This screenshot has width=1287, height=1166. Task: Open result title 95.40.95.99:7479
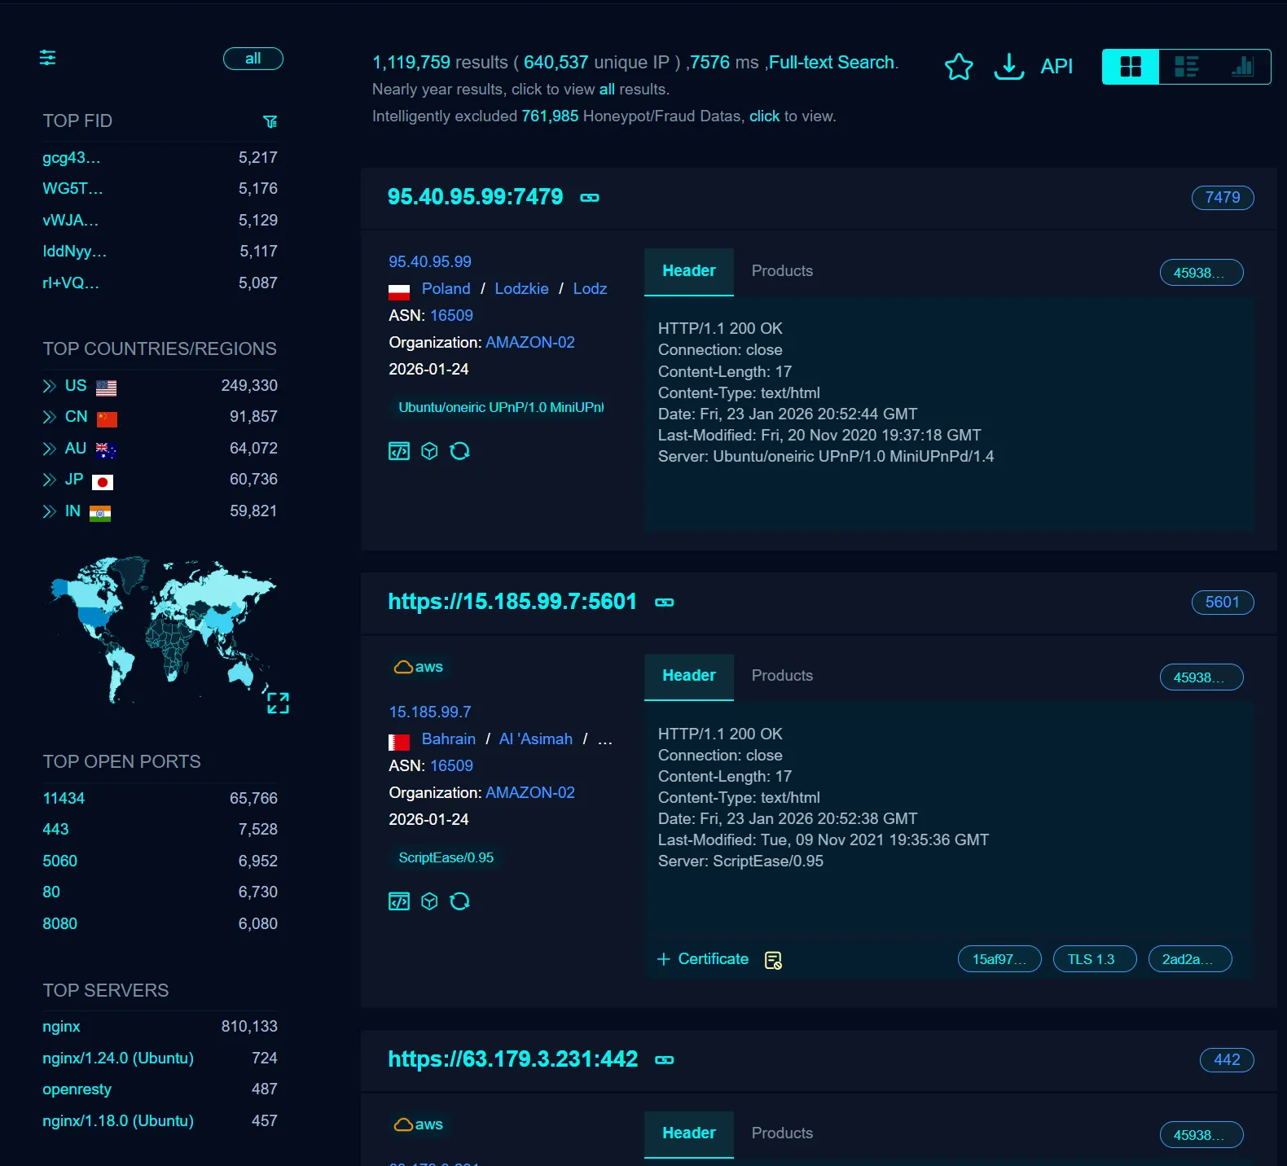click(476, 197)
